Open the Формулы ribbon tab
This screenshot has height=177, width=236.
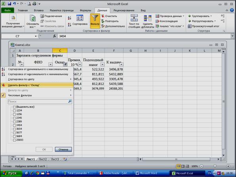coord(86,10)
